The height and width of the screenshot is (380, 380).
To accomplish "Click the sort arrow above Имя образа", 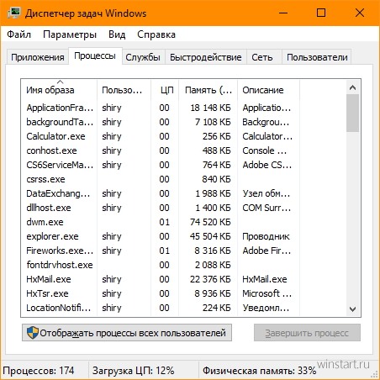I will [x=60, y=82].
